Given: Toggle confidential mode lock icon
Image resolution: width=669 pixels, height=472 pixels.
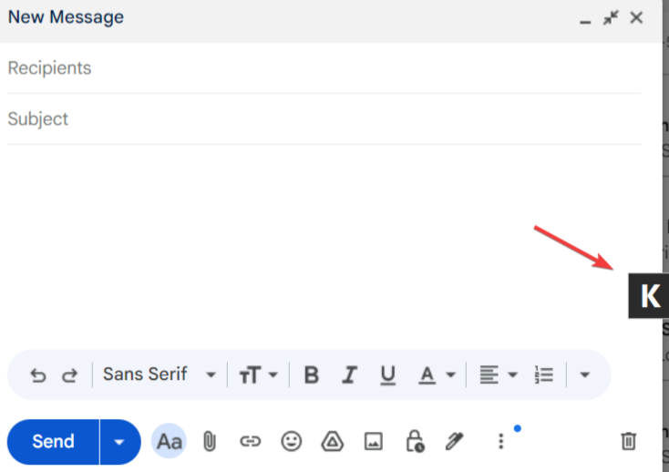Looking at the screenshot, I should [414, 442].
